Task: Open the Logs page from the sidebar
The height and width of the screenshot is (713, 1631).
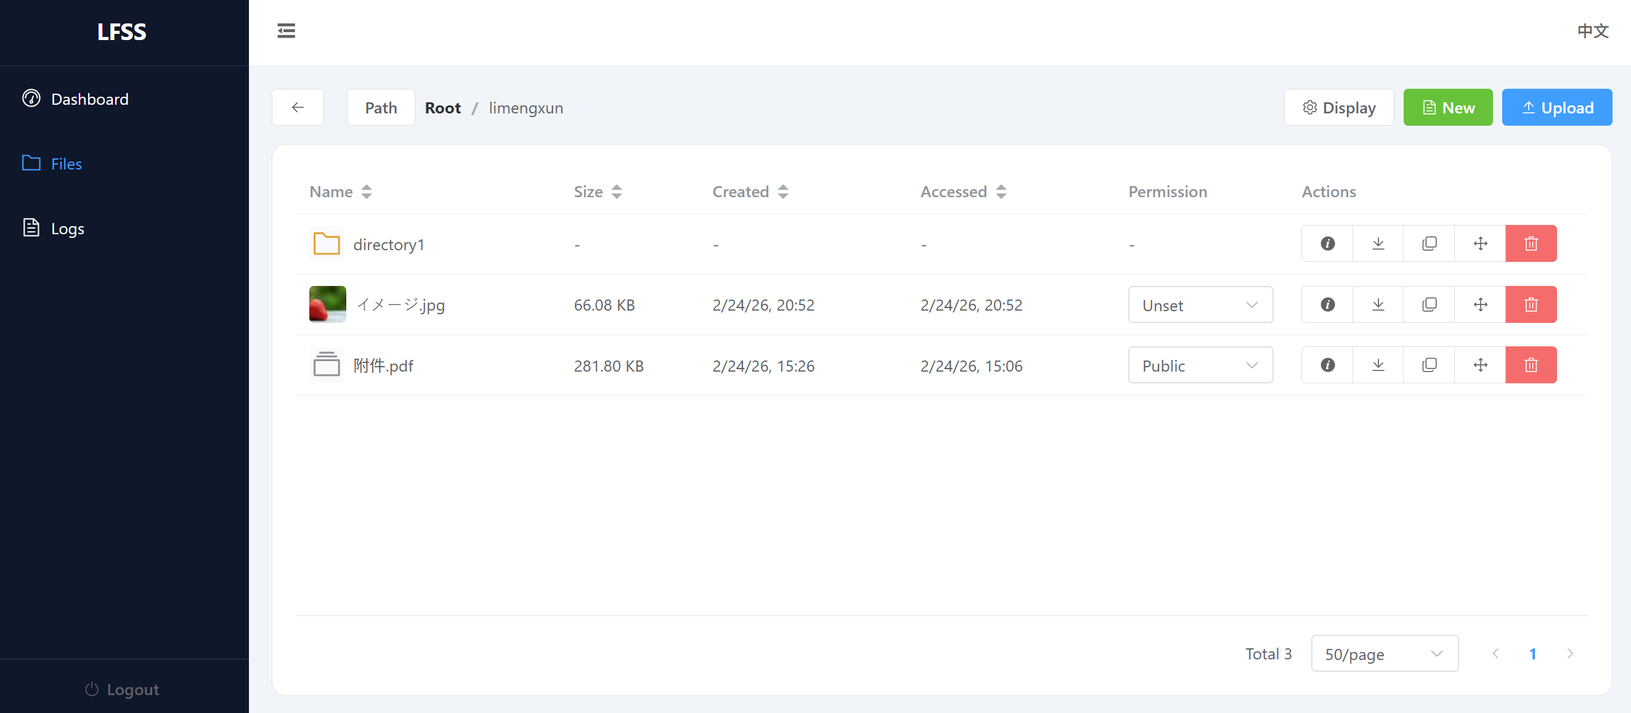Action: coord(67,229)
